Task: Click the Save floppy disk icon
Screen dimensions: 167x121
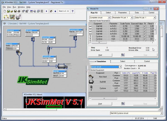Action: pos(15,11)
